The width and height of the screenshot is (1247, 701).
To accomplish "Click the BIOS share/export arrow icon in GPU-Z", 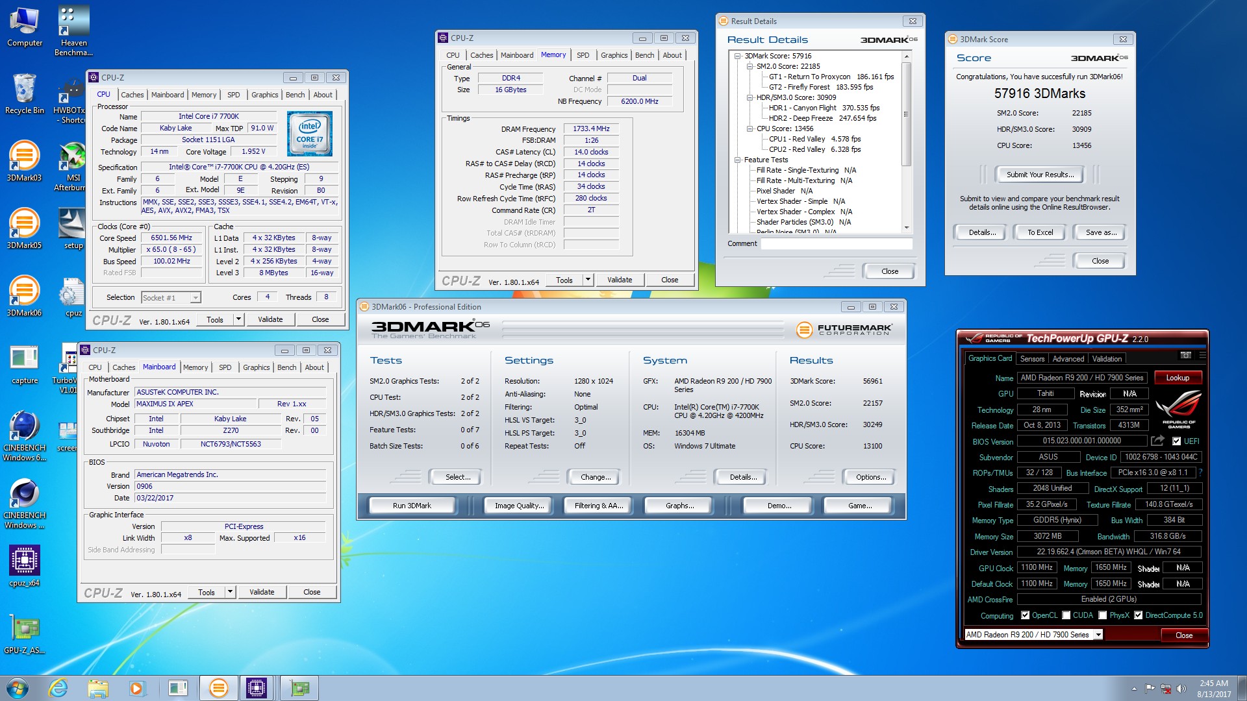I will click(1157, 441).
